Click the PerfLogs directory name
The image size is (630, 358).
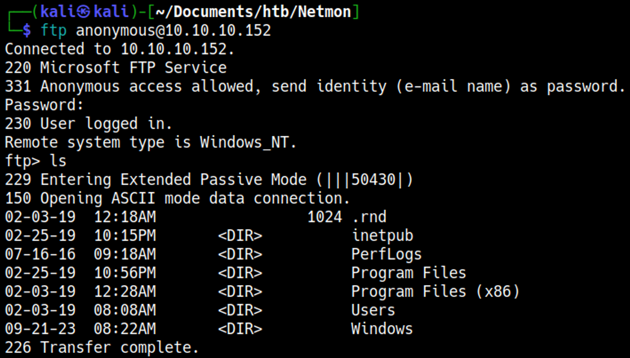386,254
